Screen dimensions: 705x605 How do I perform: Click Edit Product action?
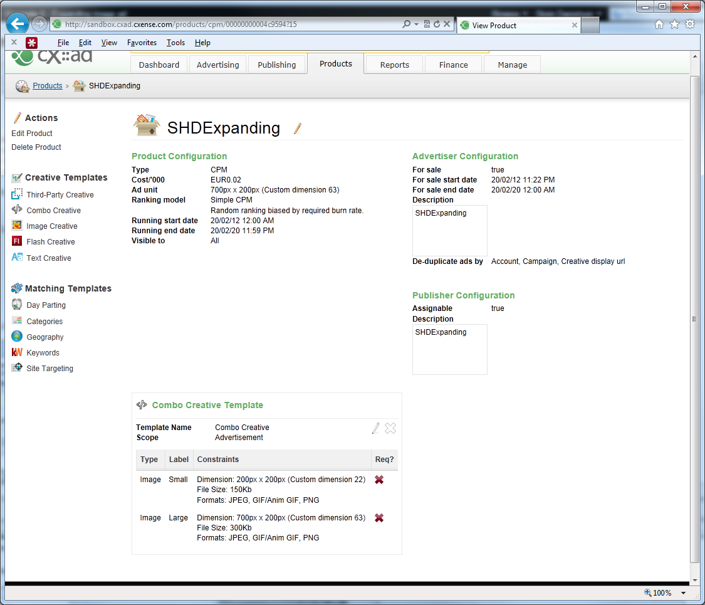click(x=31, y=133)
